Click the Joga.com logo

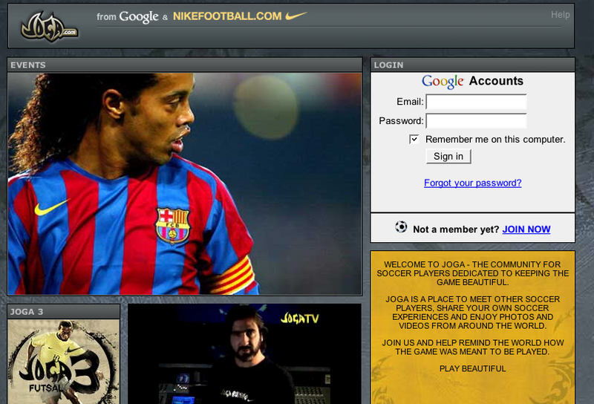50,26
